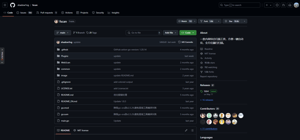
Task: Switch to the Actions tab
Action: point(67,13)
